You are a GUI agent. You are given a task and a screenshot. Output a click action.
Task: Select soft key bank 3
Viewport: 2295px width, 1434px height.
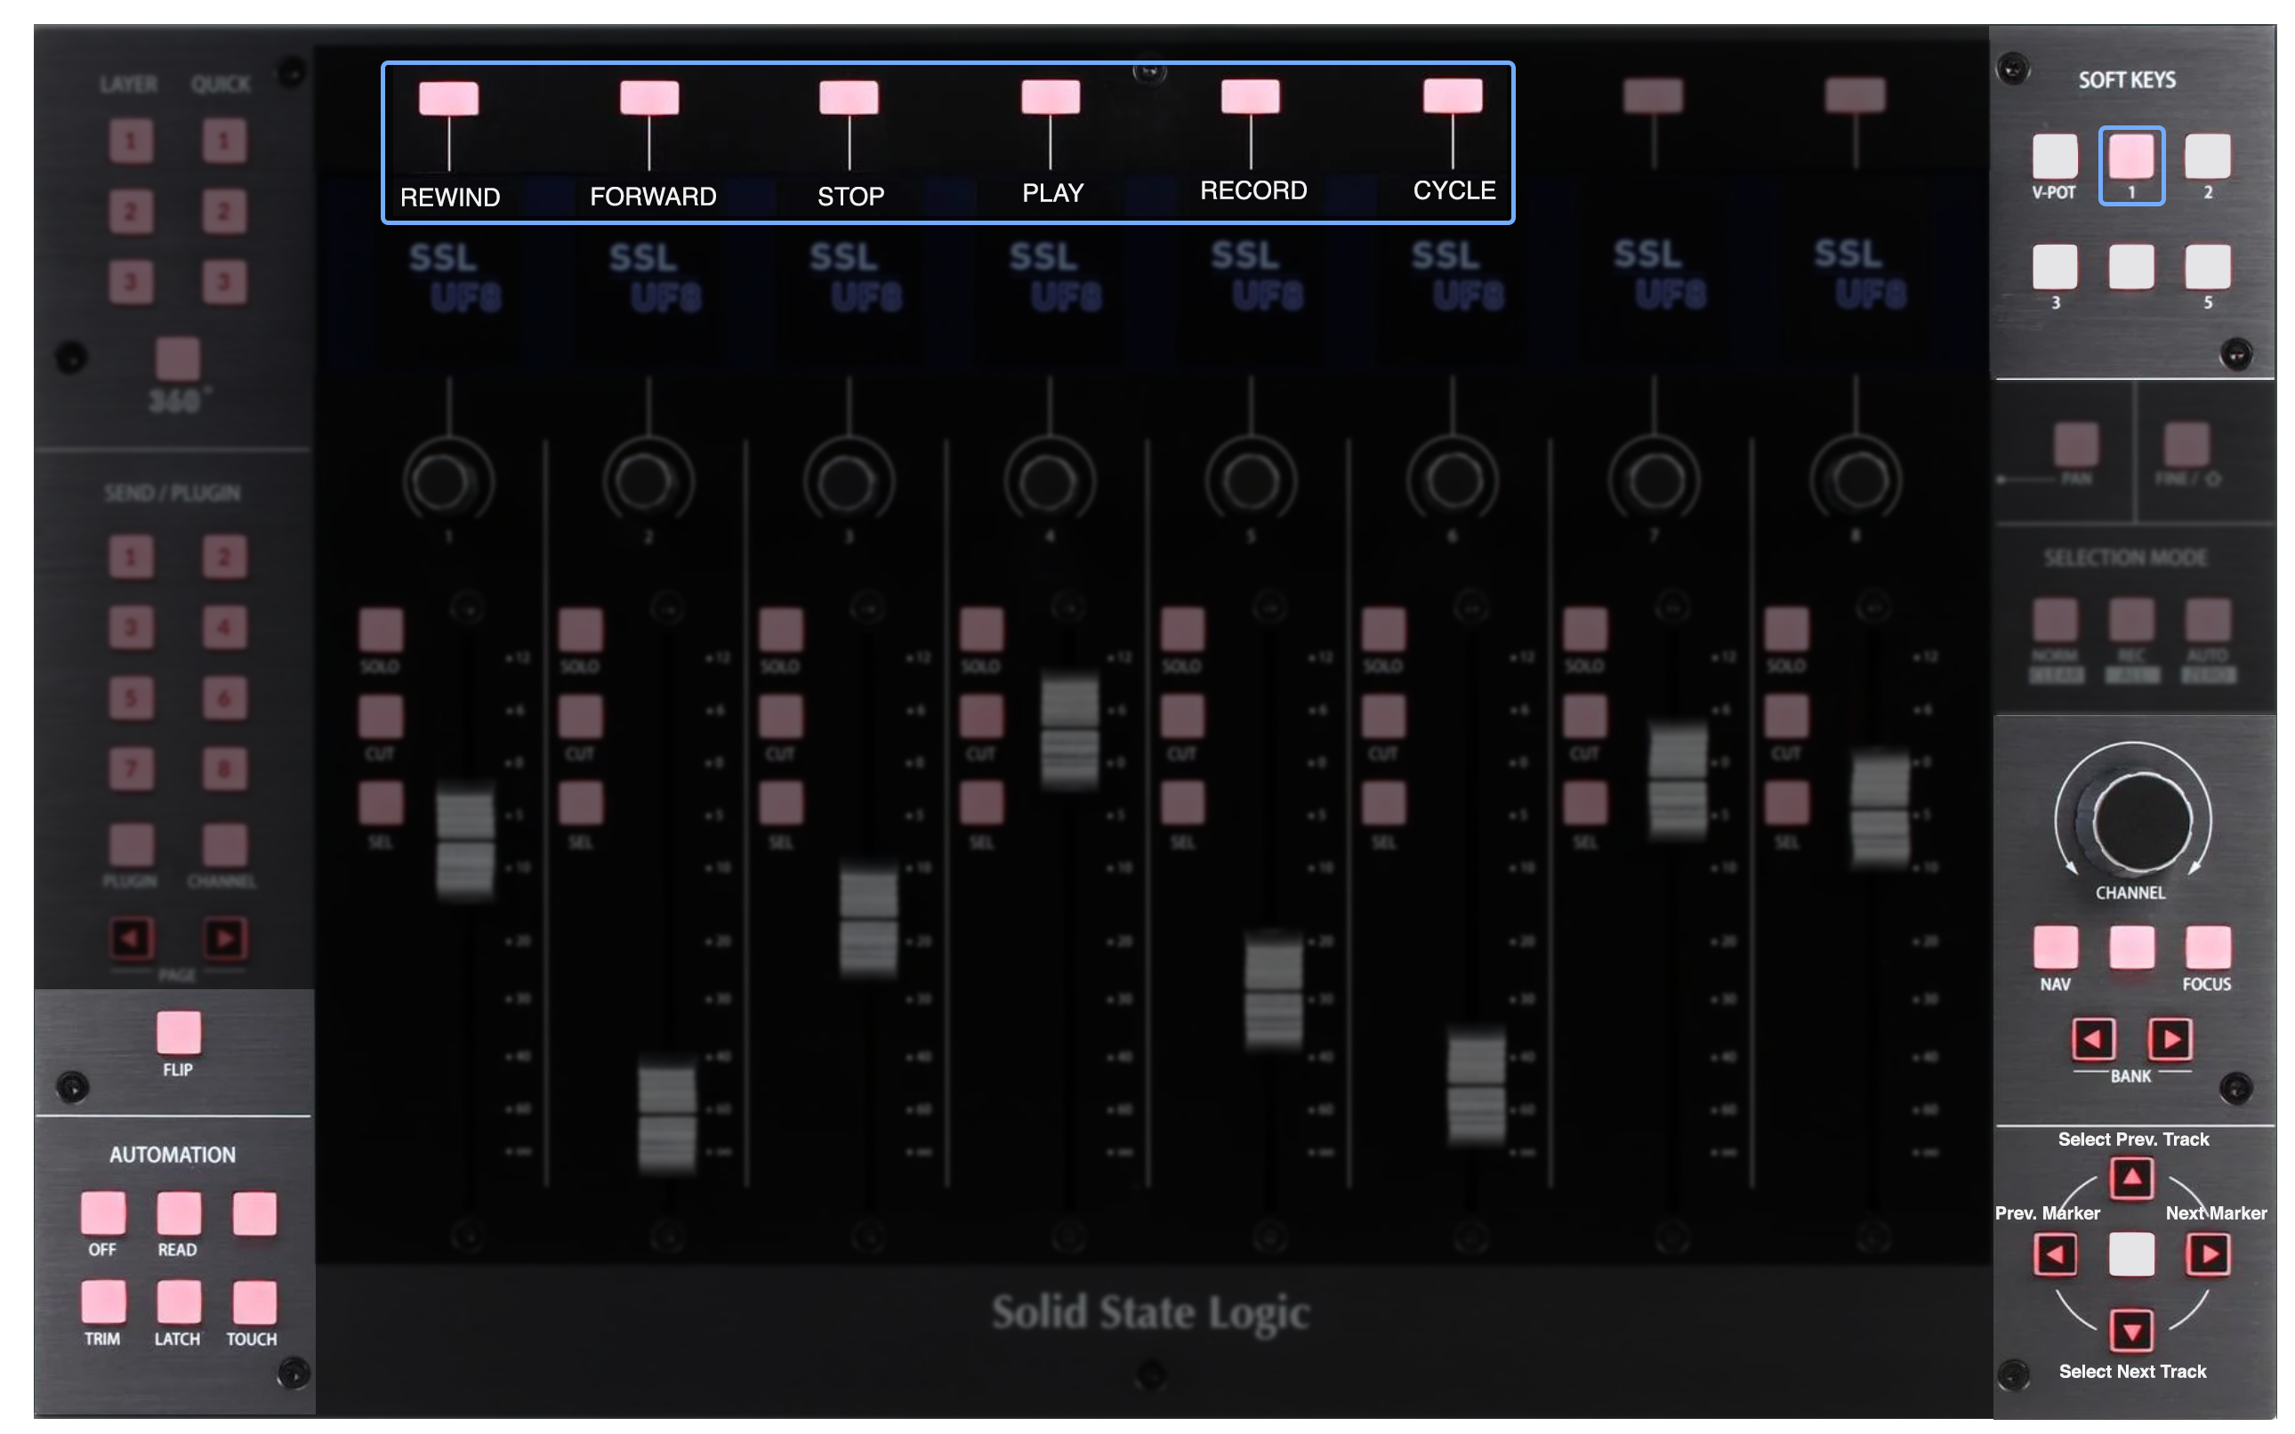(2054, 267)
